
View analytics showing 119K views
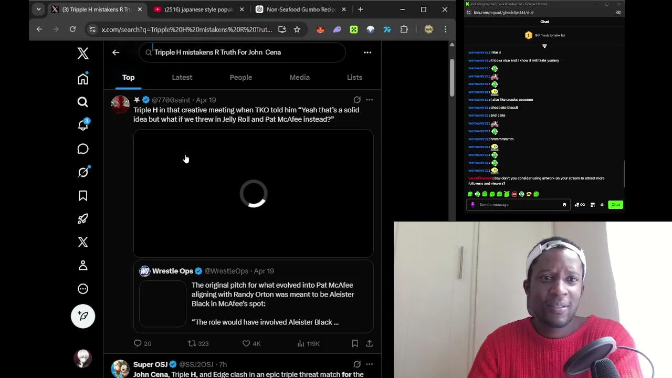tap(308, 343)
